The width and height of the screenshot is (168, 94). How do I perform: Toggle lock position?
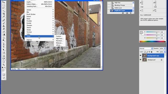(149, 52)
